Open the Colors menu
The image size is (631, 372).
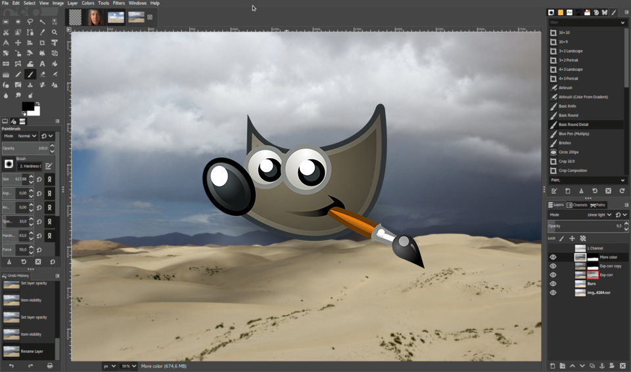click(x=87, y=3)
